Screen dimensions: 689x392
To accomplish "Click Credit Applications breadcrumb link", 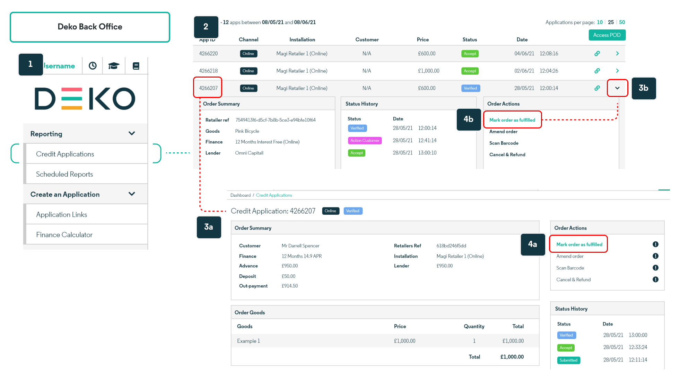I will (x=274, y=195).
